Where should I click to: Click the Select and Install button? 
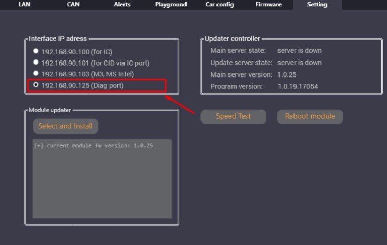(x=65, y=126)
